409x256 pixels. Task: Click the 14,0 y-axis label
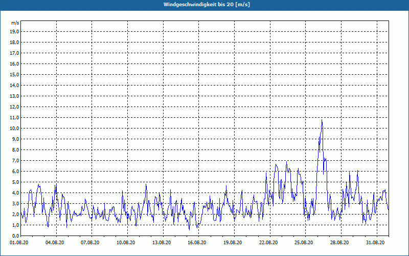point(14,86)
